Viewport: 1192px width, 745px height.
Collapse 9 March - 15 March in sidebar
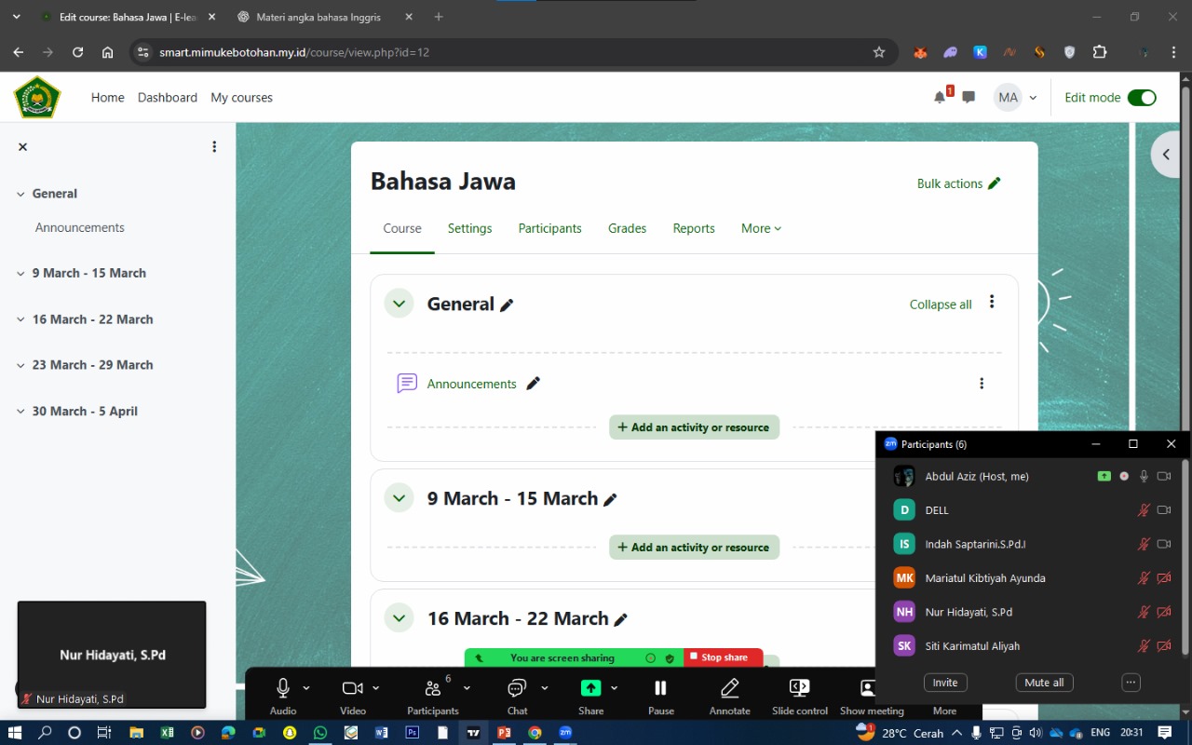(x=20, y=274)
